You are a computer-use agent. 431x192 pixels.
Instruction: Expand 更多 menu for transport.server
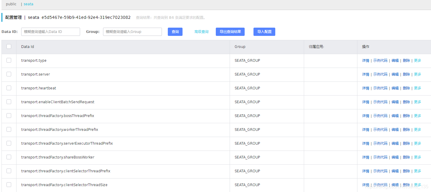417,74
